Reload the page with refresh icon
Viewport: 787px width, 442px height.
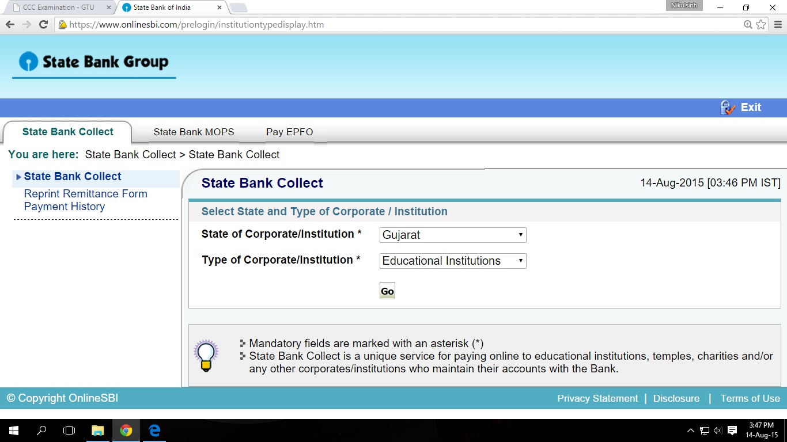click(43, 25)
